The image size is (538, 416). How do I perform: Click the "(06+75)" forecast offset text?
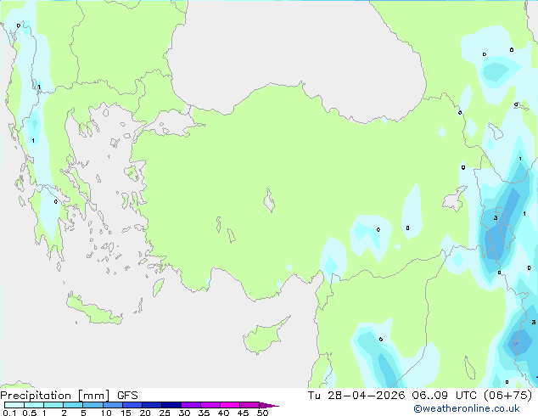click(507, 396)
